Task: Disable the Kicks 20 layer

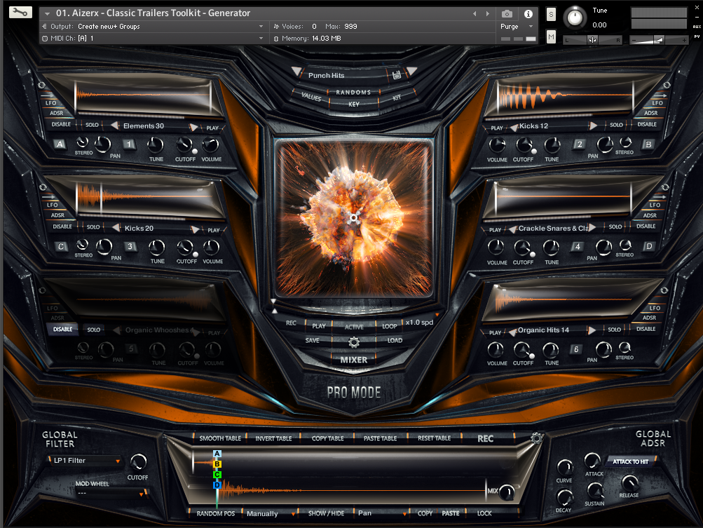Action: point(62,226)
